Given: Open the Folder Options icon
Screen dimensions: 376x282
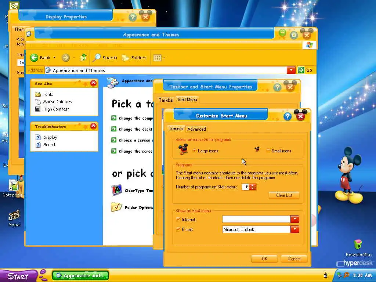Looking at the screenshot, I should tap(116, 207).
